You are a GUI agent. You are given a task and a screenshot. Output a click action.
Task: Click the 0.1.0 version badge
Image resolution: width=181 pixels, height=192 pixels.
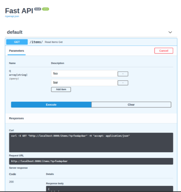click(x=38, y=9)
